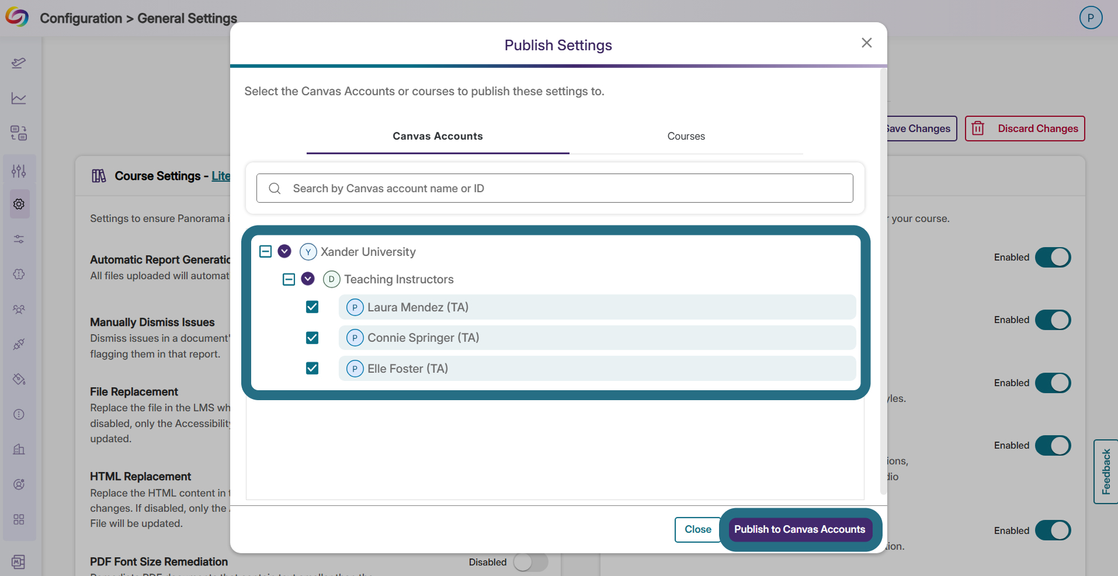Open the paint bucket branding sidebar icon
This screenshot has width=1118, height=576.
coord(19,379)
